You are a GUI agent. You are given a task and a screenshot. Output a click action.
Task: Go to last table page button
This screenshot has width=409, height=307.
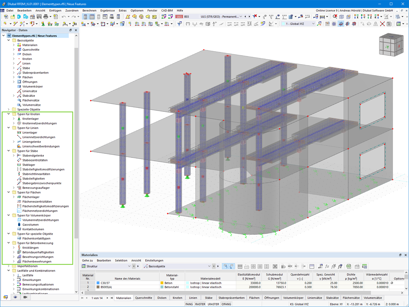(x=112, y=298)
